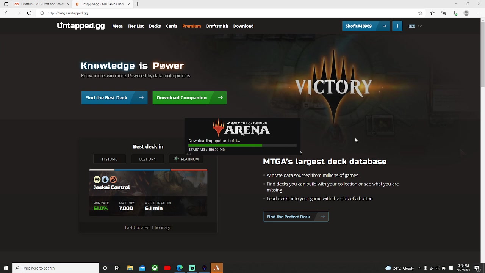Open the MTG Arena app on taskbar
485x273 pixels.
[217, 268]
